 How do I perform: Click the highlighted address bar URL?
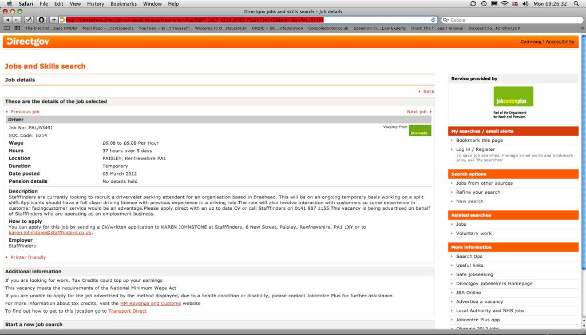195,20
